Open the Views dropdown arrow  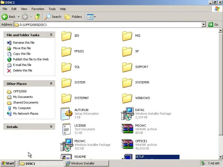point(95,17)
